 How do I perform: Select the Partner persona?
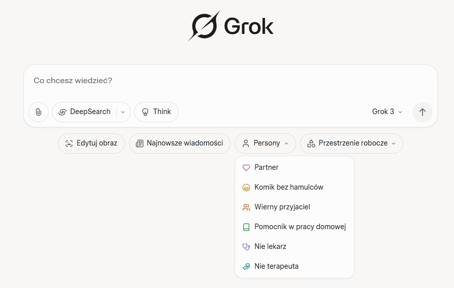click(295, 168)
